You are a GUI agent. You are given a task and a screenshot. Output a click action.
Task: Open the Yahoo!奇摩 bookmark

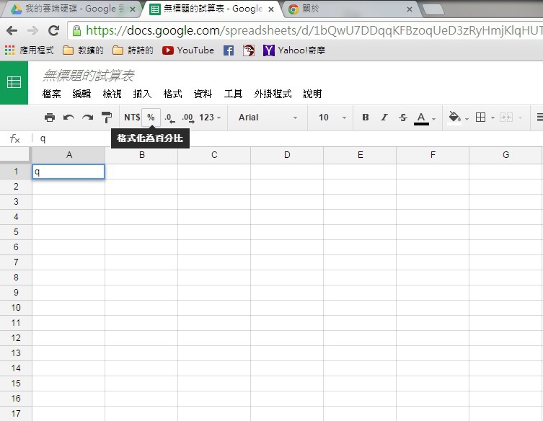(x=294, y=50)
